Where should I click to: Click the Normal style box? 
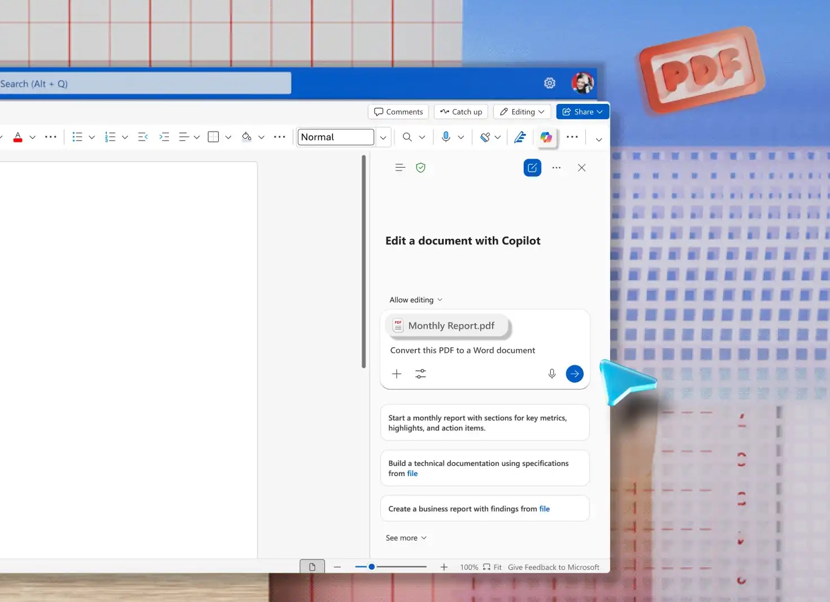[x=336, y=137]
